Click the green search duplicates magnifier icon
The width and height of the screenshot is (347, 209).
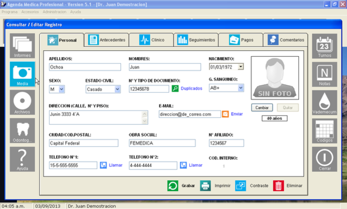(x=175, y=89)
